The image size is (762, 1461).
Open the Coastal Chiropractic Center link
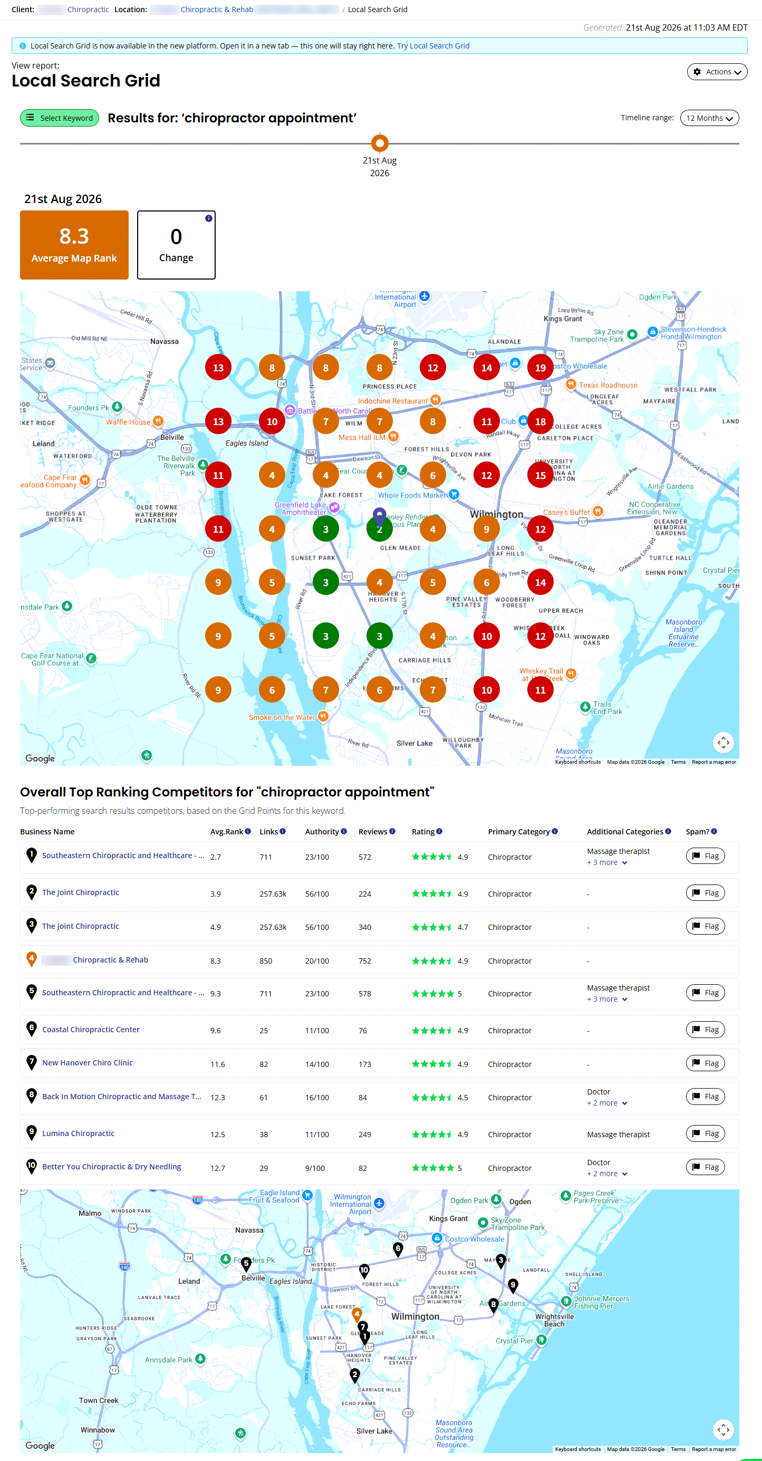coord(91,1030)
